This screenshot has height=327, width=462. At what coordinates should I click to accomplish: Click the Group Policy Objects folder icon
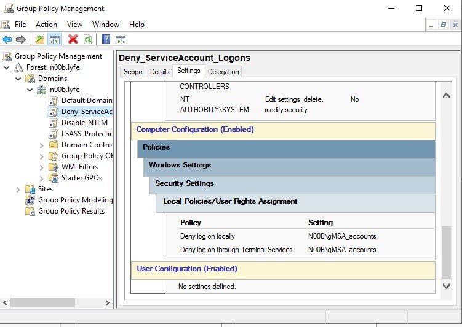pos(54,156)
